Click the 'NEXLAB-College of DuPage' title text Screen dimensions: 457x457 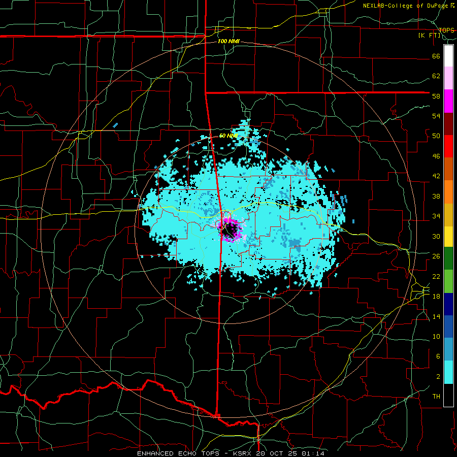point(405,6)
